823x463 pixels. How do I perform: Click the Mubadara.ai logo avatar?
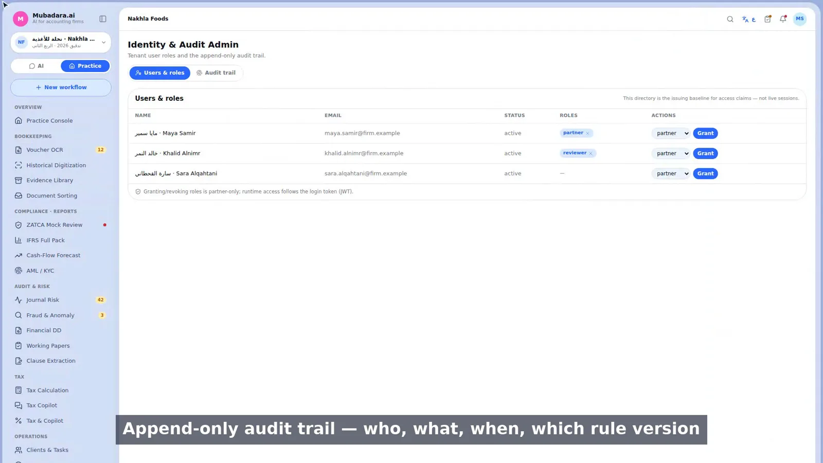[21, 19]
